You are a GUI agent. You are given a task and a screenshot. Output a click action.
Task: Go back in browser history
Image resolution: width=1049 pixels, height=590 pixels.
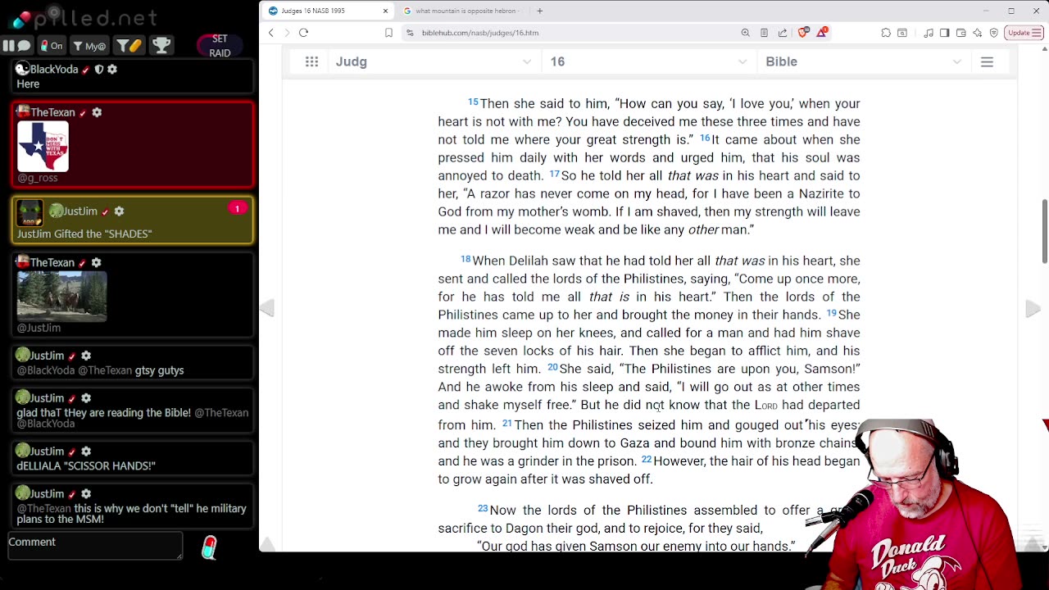pyautogui.click(x=271, y=33)
